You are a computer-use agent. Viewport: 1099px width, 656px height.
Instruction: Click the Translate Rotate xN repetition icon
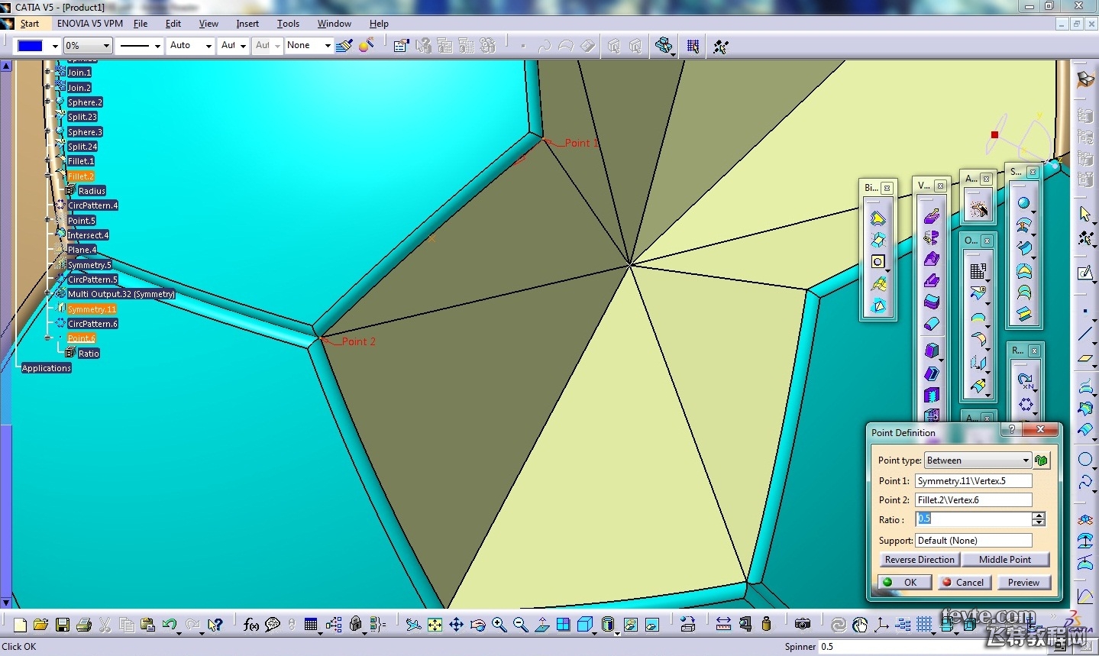1025,380
